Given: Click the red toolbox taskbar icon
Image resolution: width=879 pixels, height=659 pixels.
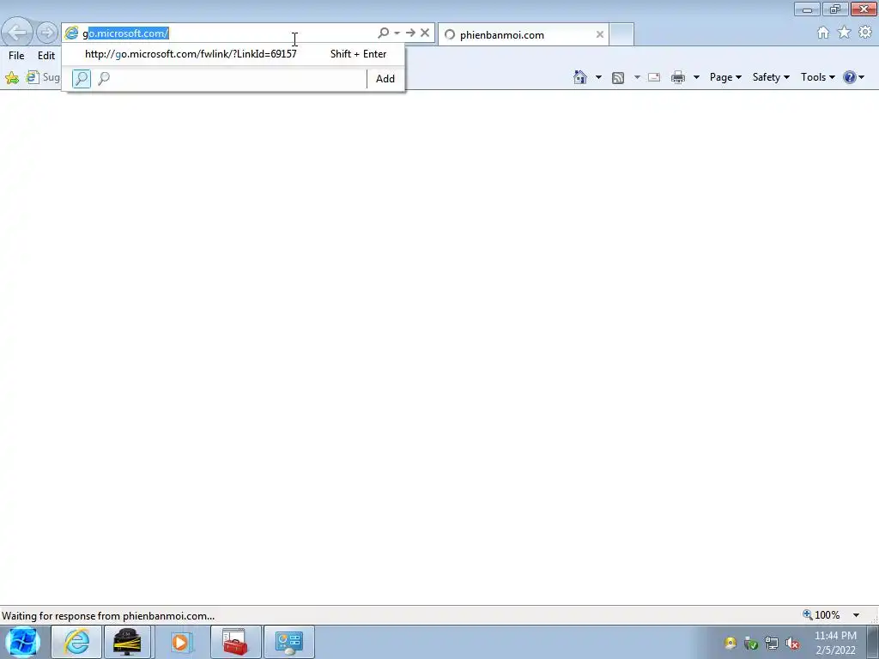Looking at the screenshot, I should (x=235, y=642).
